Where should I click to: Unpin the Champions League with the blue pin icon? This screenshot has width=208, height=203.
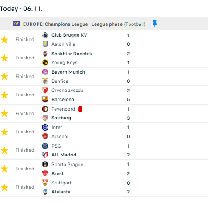coord(155,24)
